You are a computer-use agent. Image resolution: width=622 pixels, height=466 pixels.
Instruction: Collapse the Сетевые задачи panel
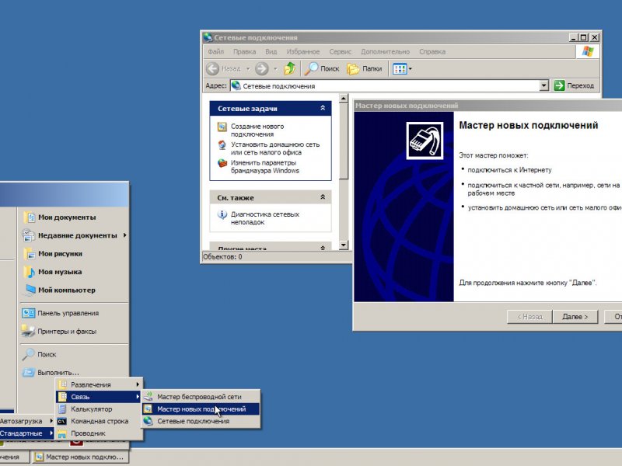pyautogui.click(x=323, y=108)
